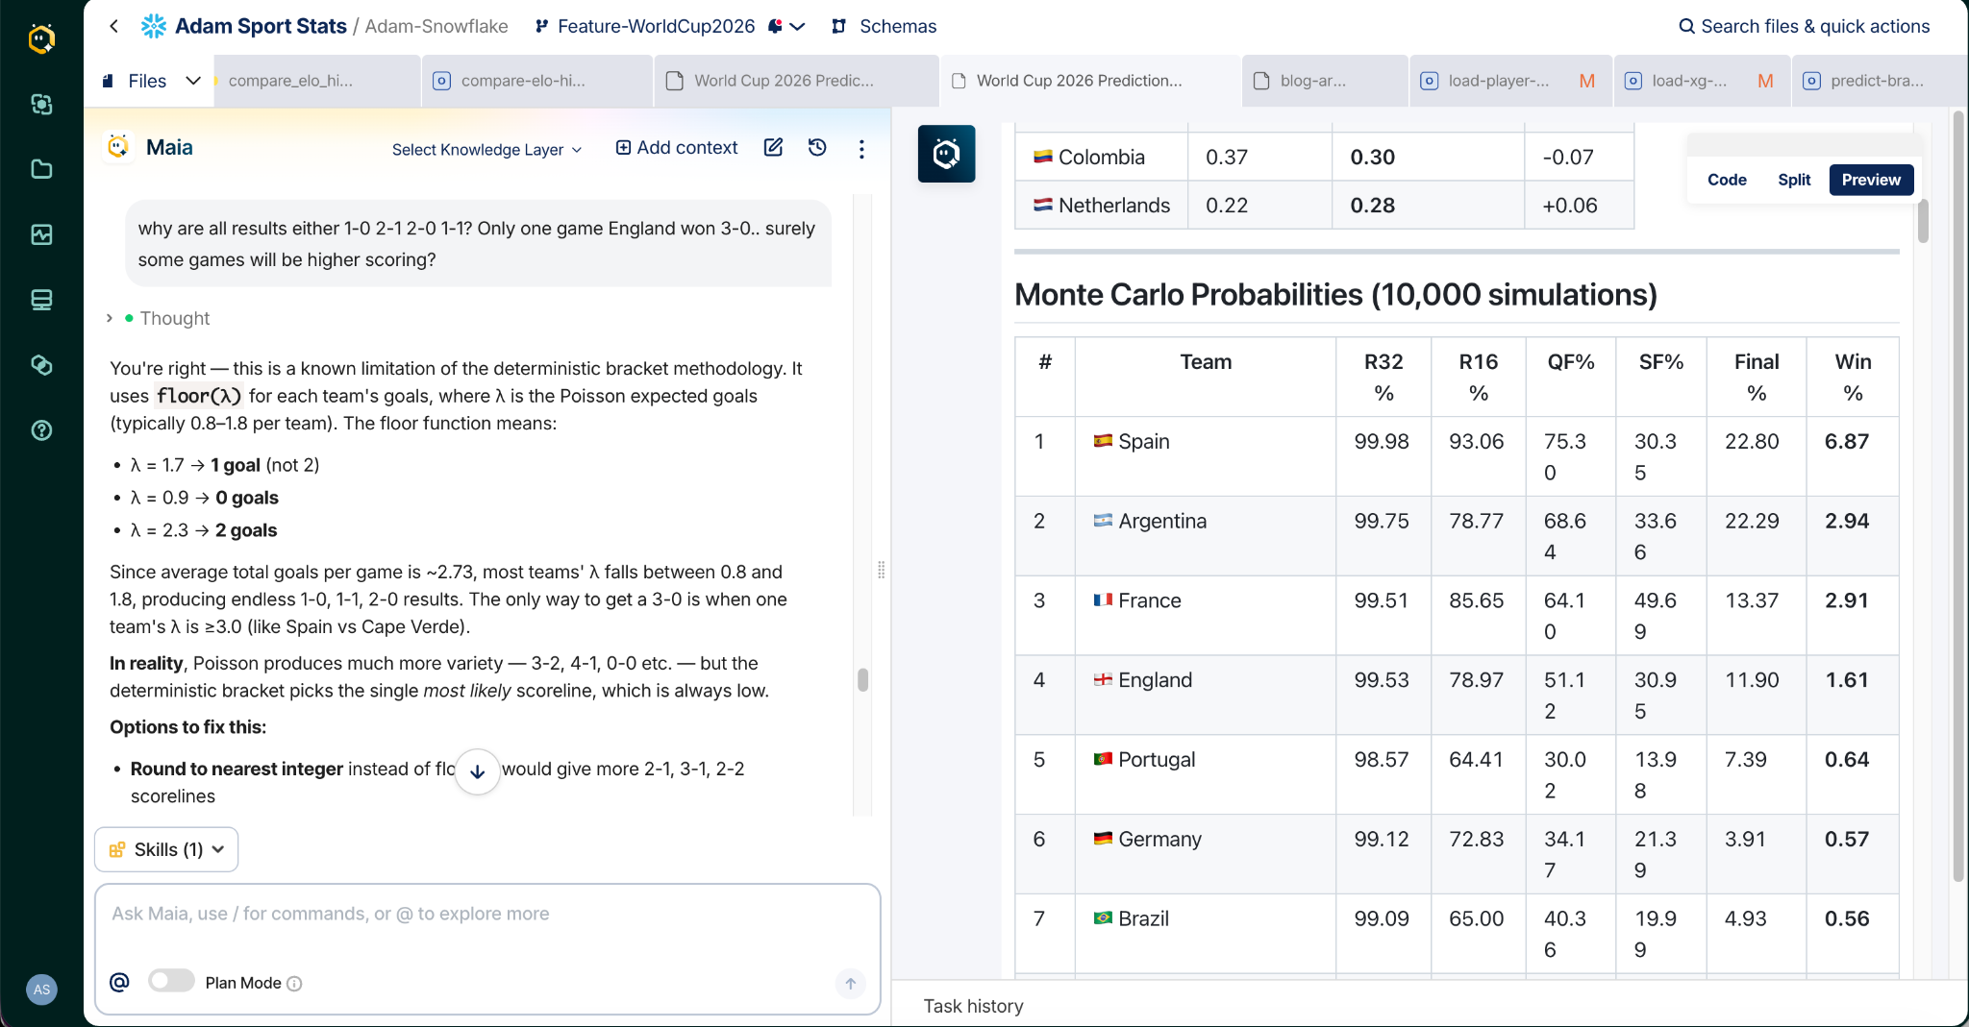Switch to the compare_elo_hi... tab
This screenshot has width=1969, height=1027.
pyautogui.click(x=315, y=81)
